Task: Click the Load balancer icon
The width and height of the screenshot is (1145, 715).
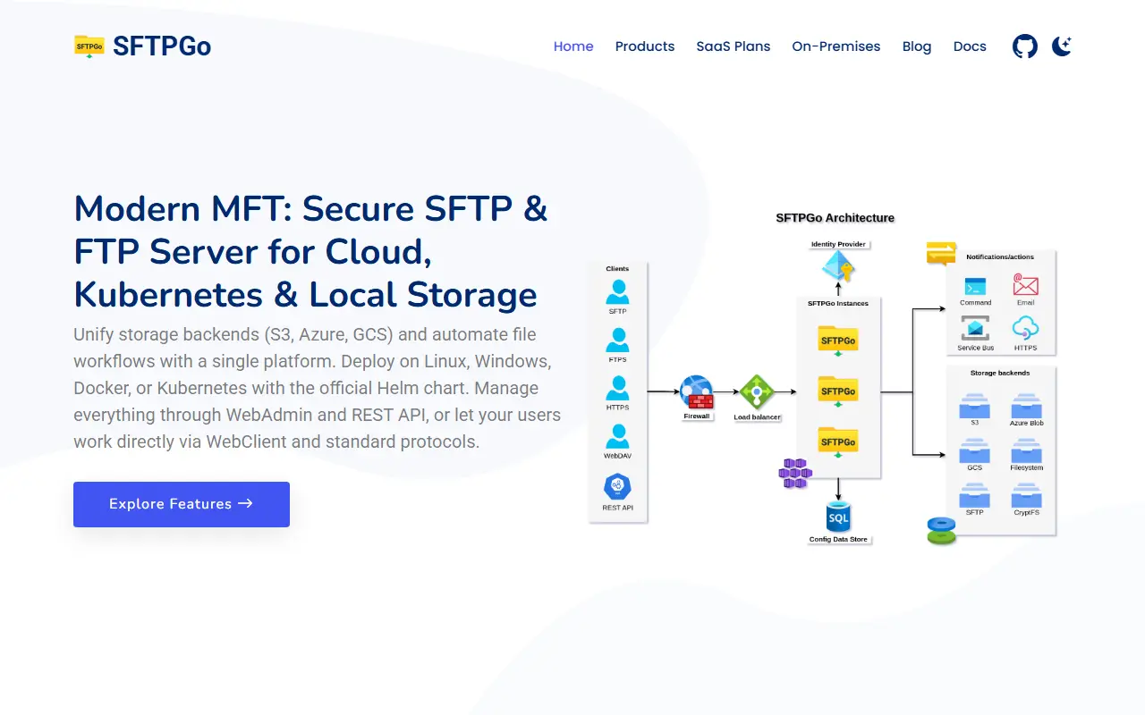Action: (757, 391)
